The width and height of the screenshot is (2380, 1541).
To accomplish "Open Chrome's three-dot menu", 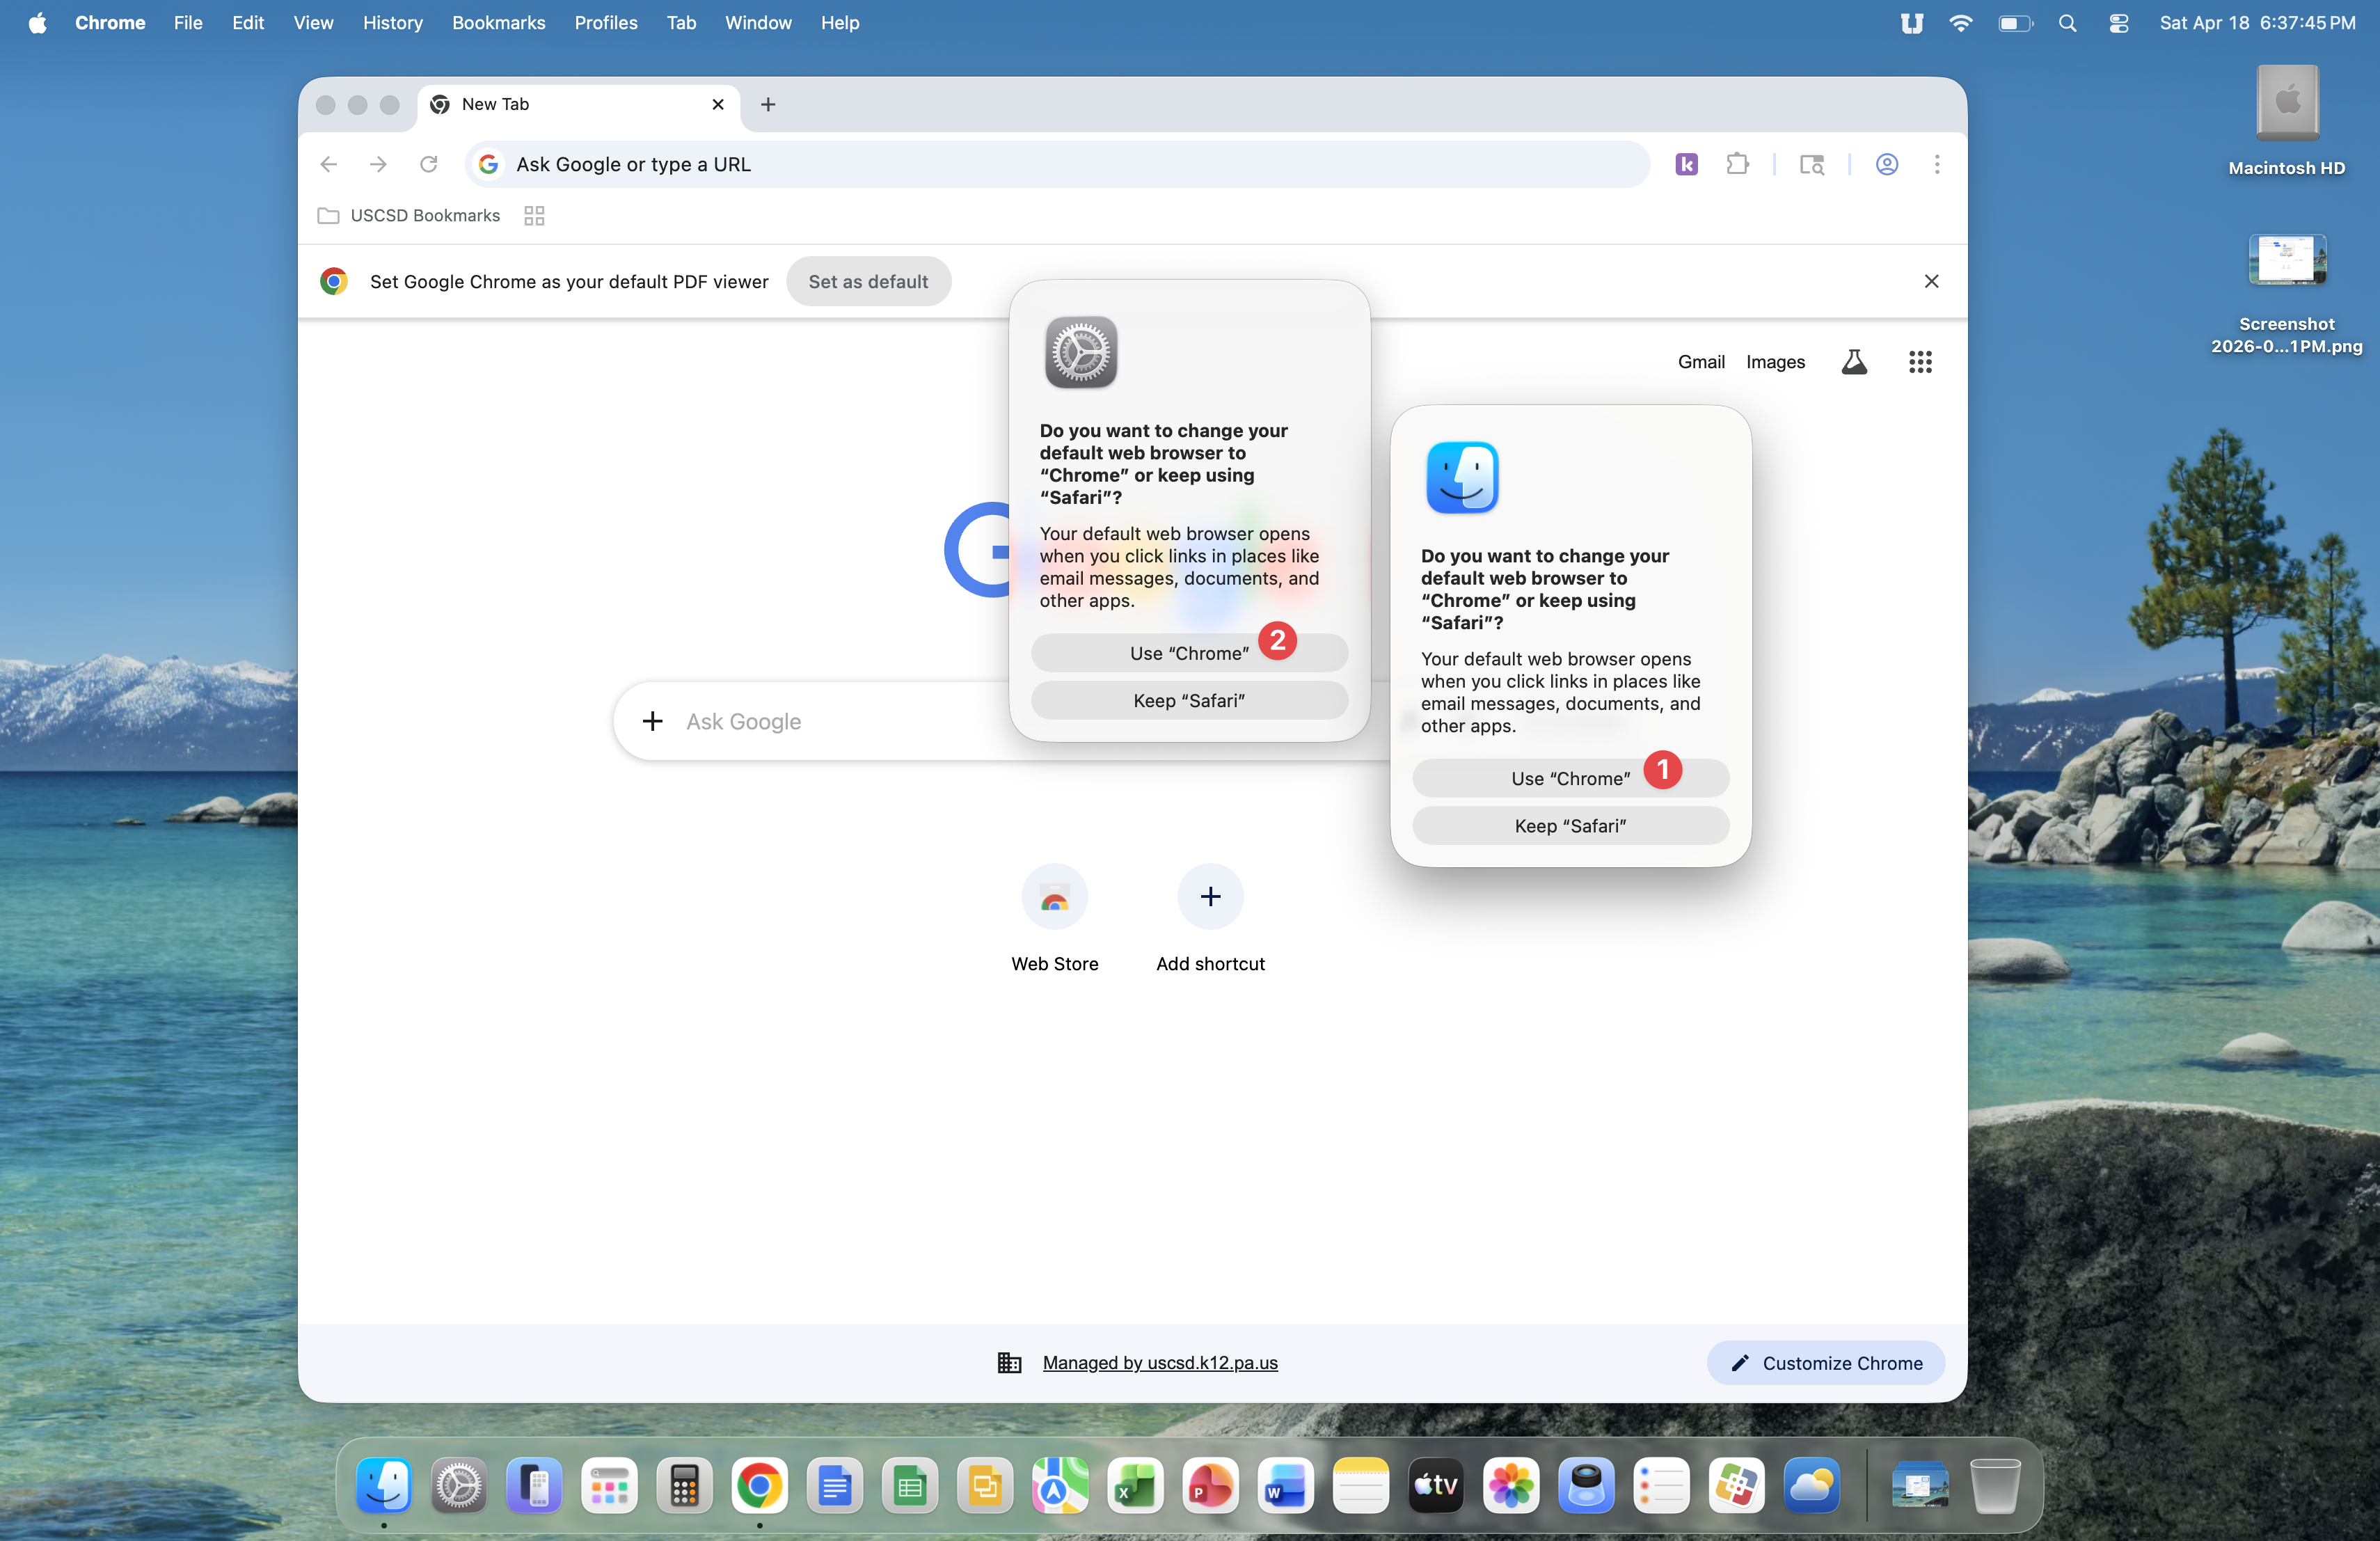I will click(1937, 164).
